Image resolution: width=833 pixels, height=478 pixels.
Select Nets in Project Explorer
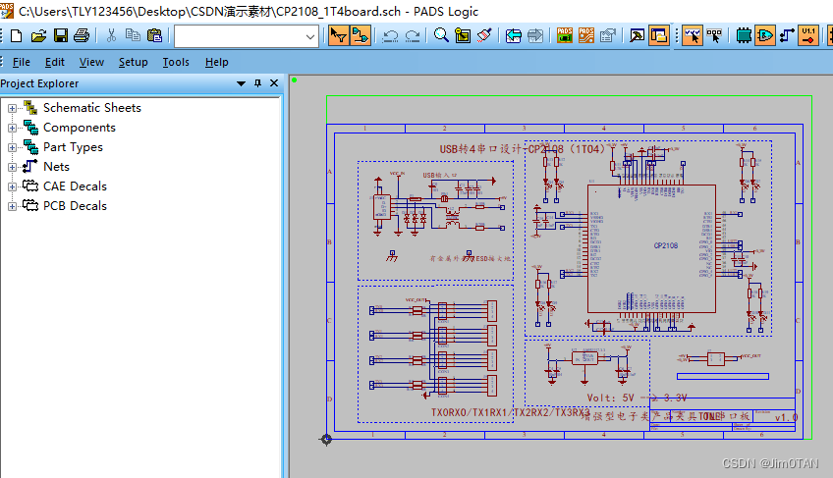pyautogui.click(x=56, y=167)
